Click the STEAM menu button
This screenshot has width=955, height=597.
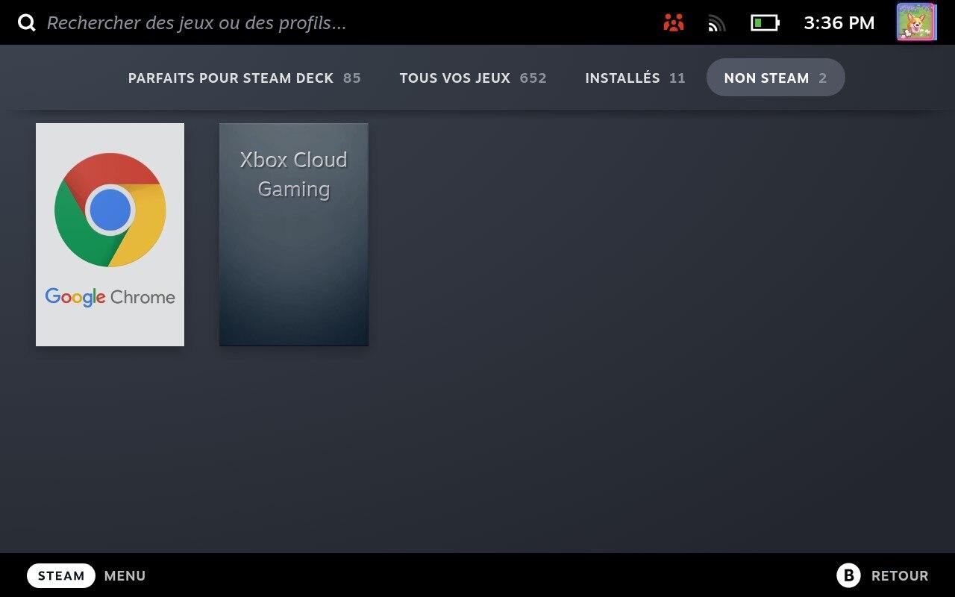coord(61,576)
